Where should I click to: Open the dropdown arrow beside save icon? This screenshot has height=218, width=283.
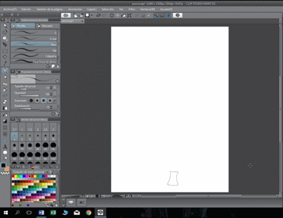(91, 15)
